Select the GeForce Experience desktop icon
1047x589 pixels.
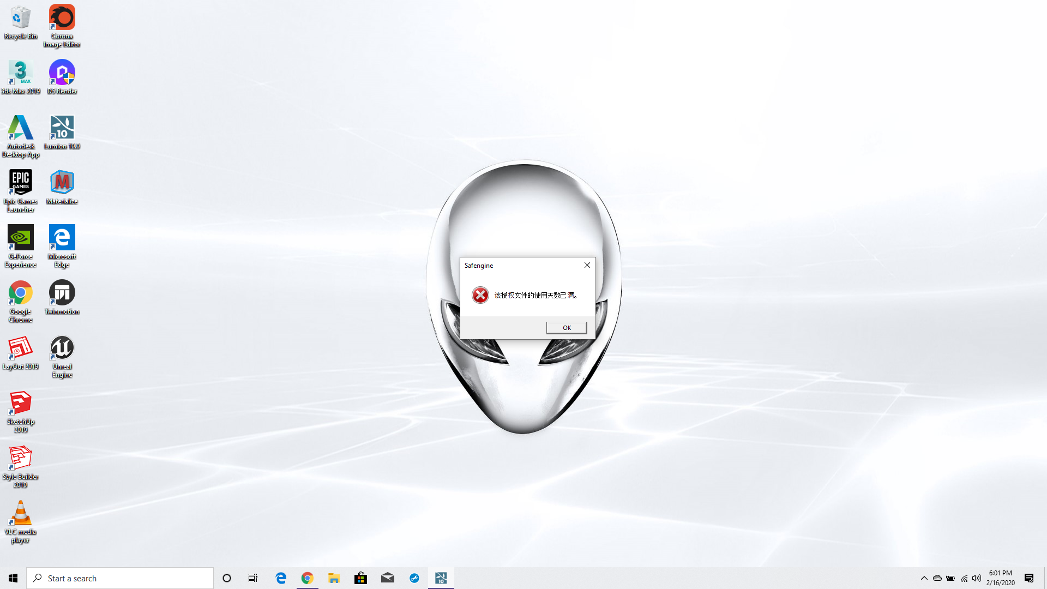(21, 246)
